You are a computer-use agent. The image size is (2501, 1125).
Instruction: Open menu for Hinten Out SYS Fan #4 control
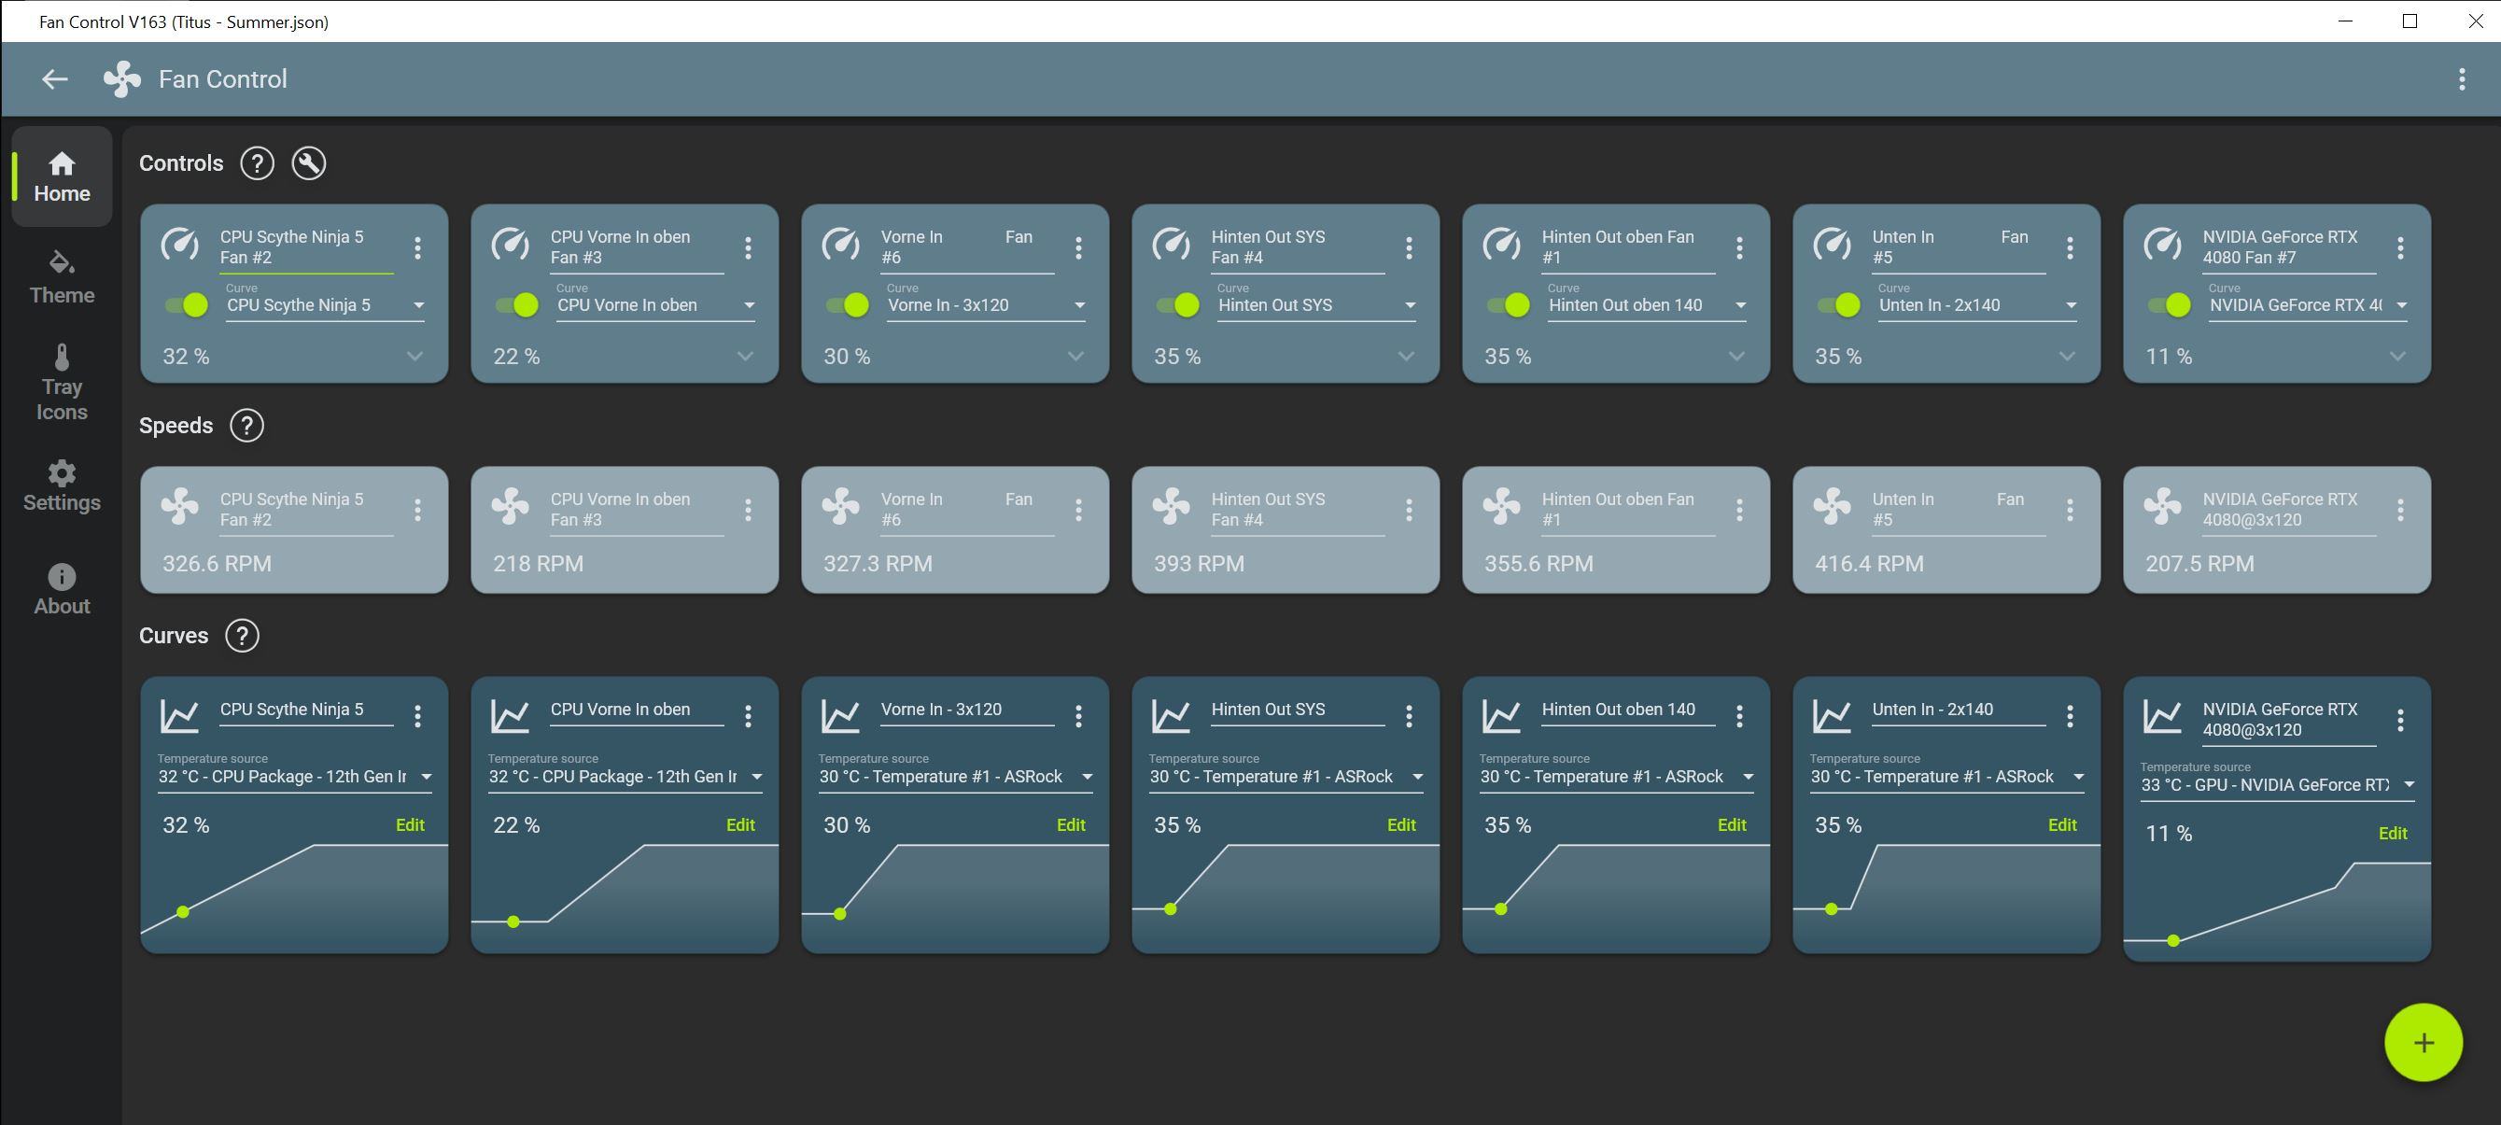[1409, 247]
